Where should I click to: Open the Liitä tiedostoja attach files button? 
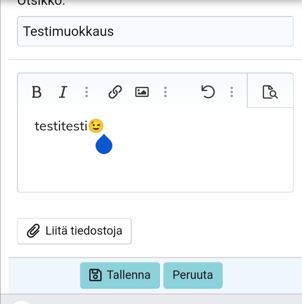74,231
